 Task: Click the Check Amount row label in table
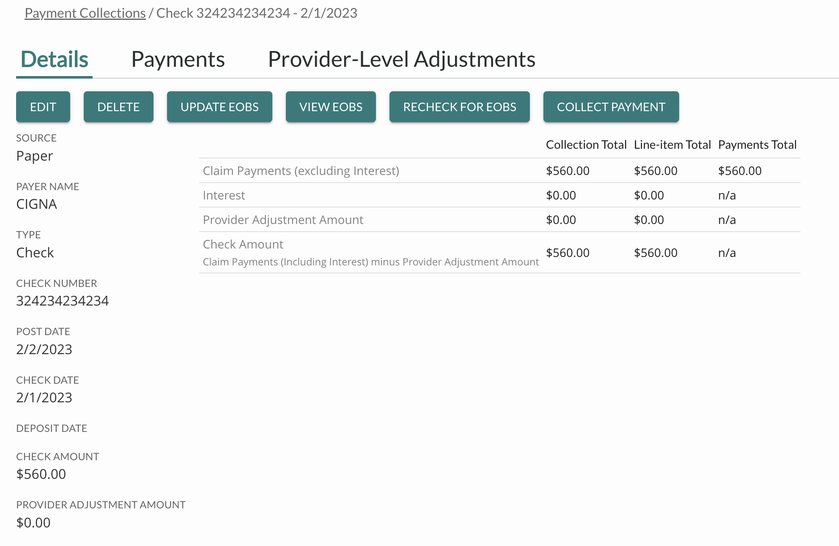pos(243,244)
